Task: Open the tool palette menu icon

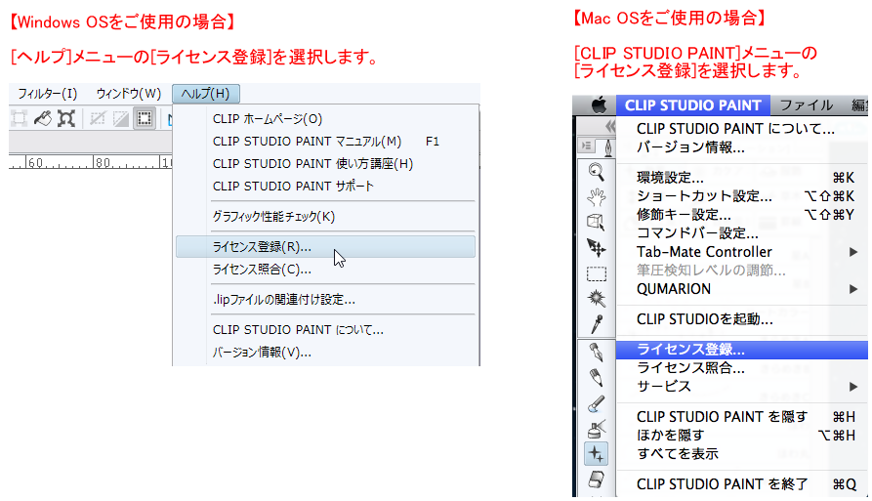Action: [x=586, y=146]
